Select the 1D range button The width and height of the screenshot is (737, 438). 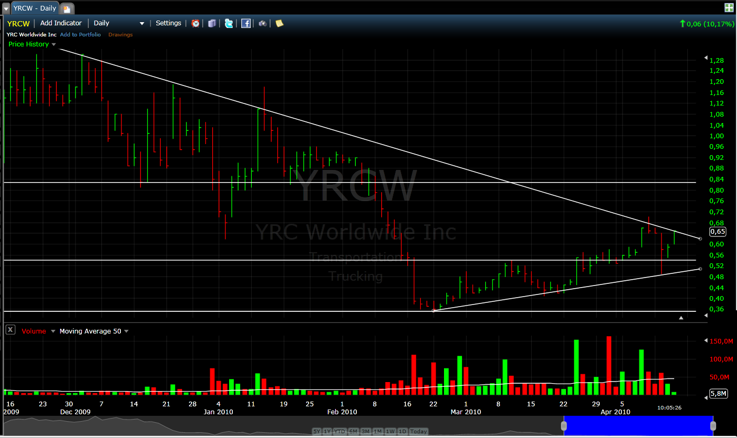point(402,431)
